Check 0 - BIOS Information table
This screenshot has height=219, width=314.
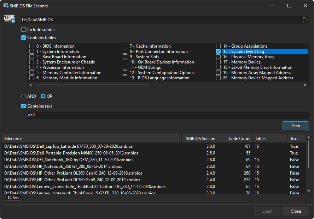click(x=31, y=46)
